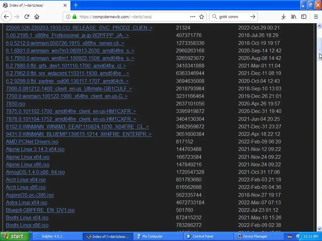Open the 6.2.7962.0.fbl_srv_wdacxml link

pos(68,73)
